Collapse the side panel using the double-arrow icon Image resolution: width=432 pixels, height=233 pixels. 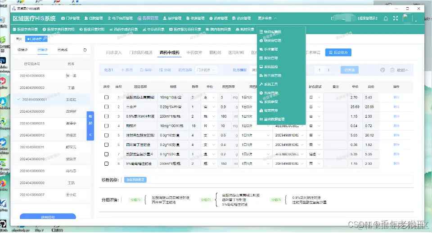[90, 135]
